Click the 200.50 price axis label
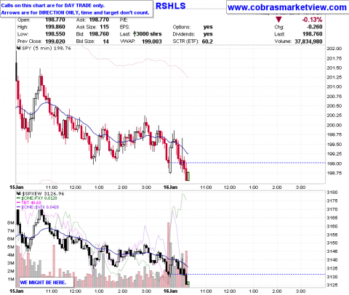Image resolution: width=349 pixels, height=295 pixels. pos(334,106)
